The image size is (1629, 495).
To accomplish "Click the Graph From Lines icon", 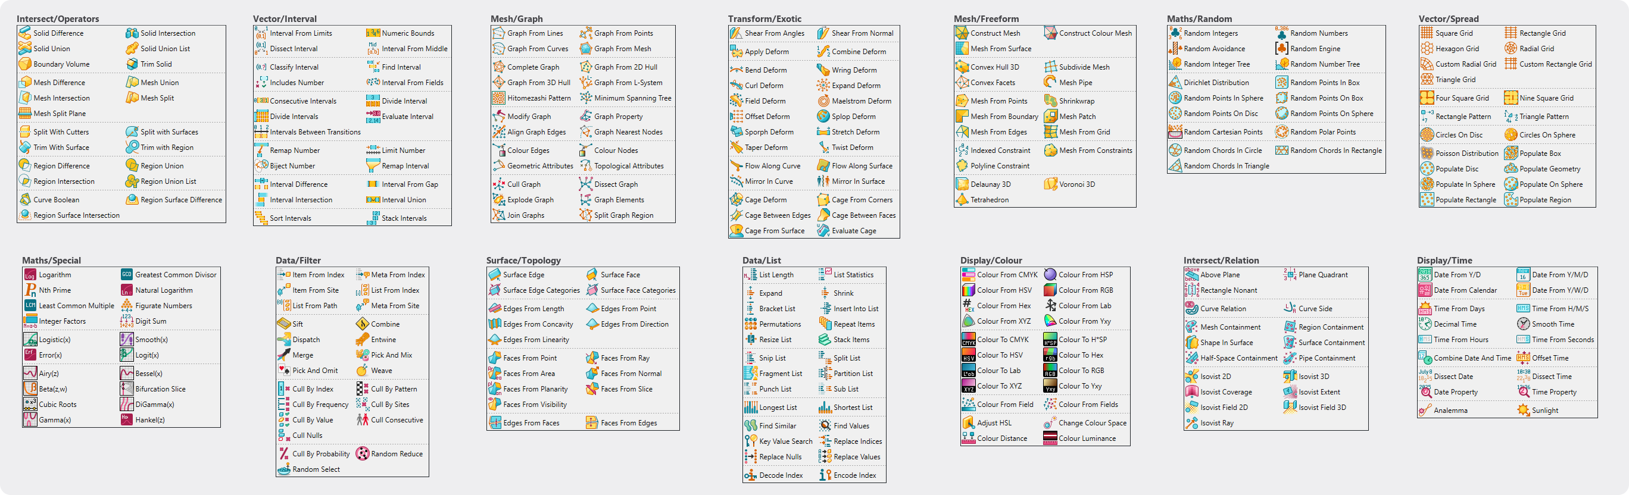I will click(498, 33).
